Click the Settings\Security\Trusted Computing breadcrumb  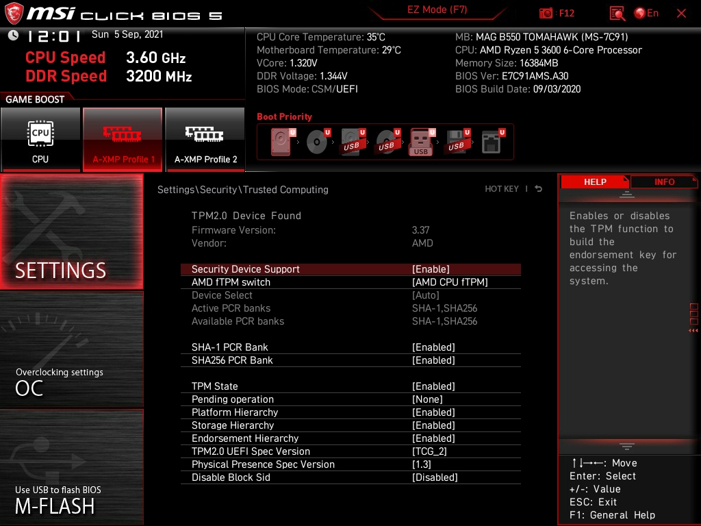tap(243, 190)
